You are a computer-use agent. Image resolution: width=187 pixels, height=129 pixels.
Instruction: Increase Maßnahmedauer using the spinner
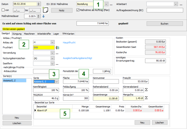point(39,15)
